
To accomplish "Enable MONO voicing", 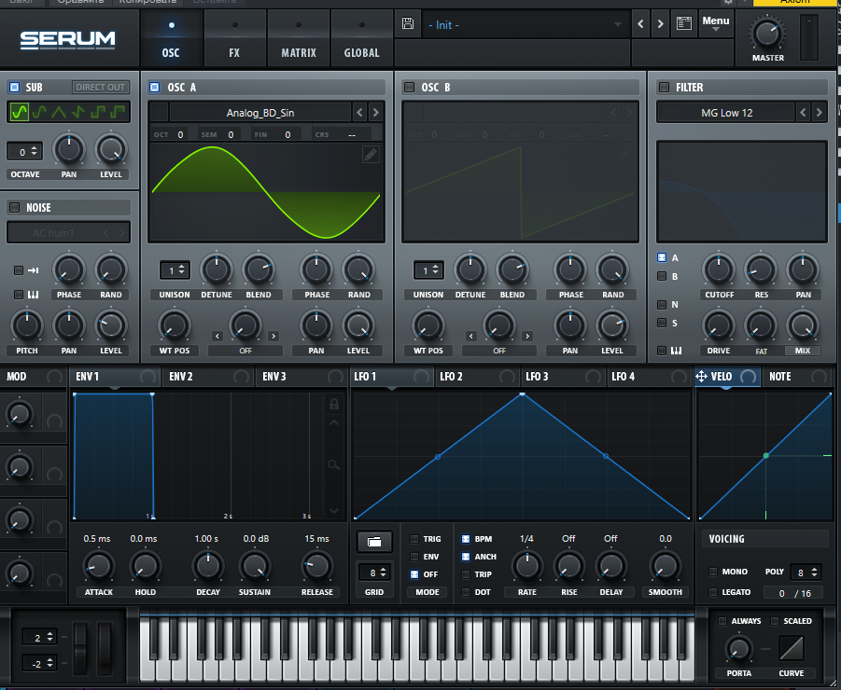I will [713, 572].
